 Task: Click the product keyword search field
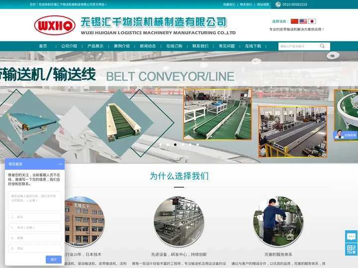pos(298,46)
